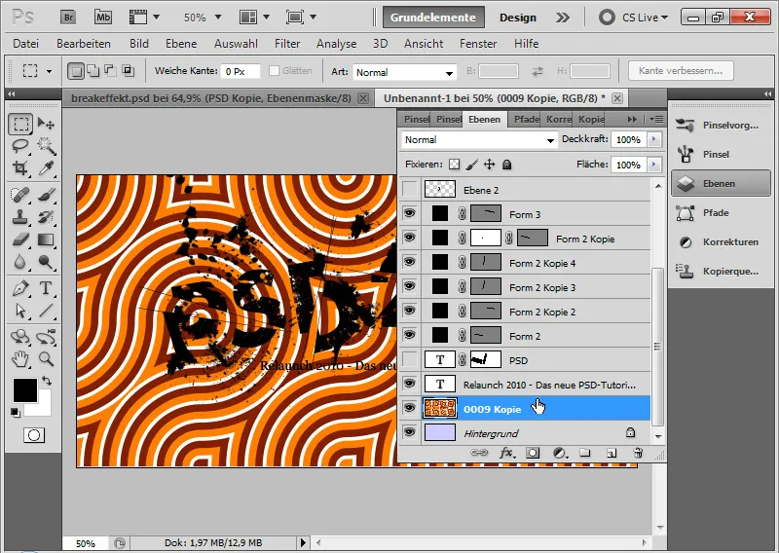This screenshot has width=779, height=553.
Task: Lock all with padlock icon
Action: (506, 165)
